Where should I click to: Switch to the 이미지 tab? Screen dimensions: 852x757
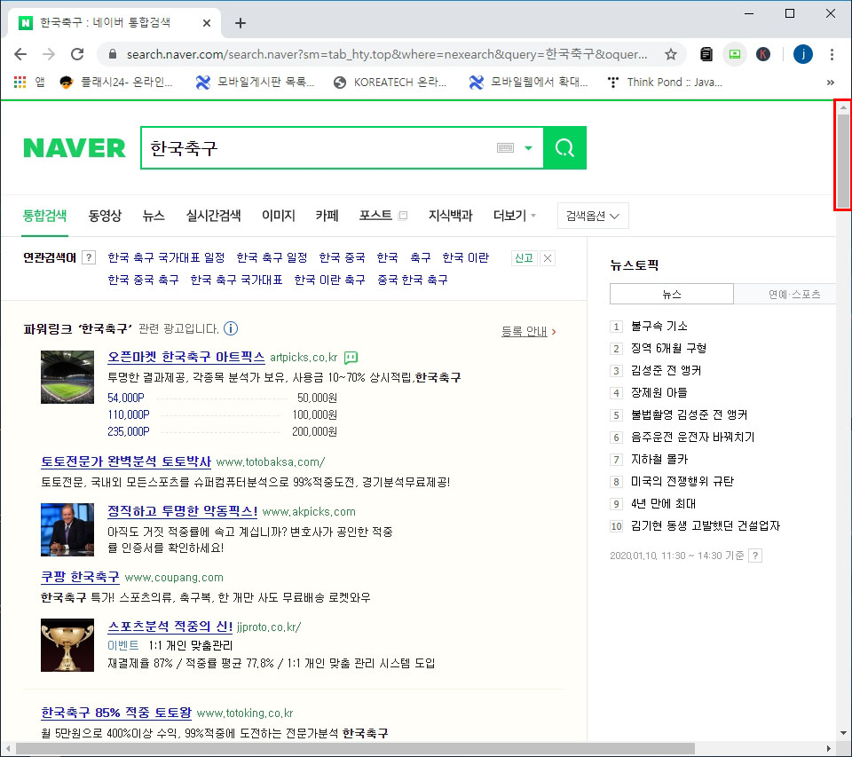tap(278, 216)
